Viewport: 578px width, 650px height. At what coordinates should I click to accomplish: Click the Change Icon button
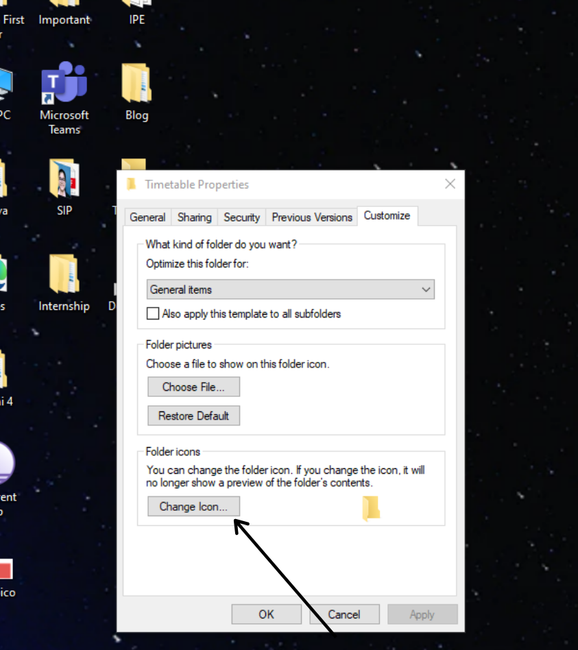coord(193,506)
